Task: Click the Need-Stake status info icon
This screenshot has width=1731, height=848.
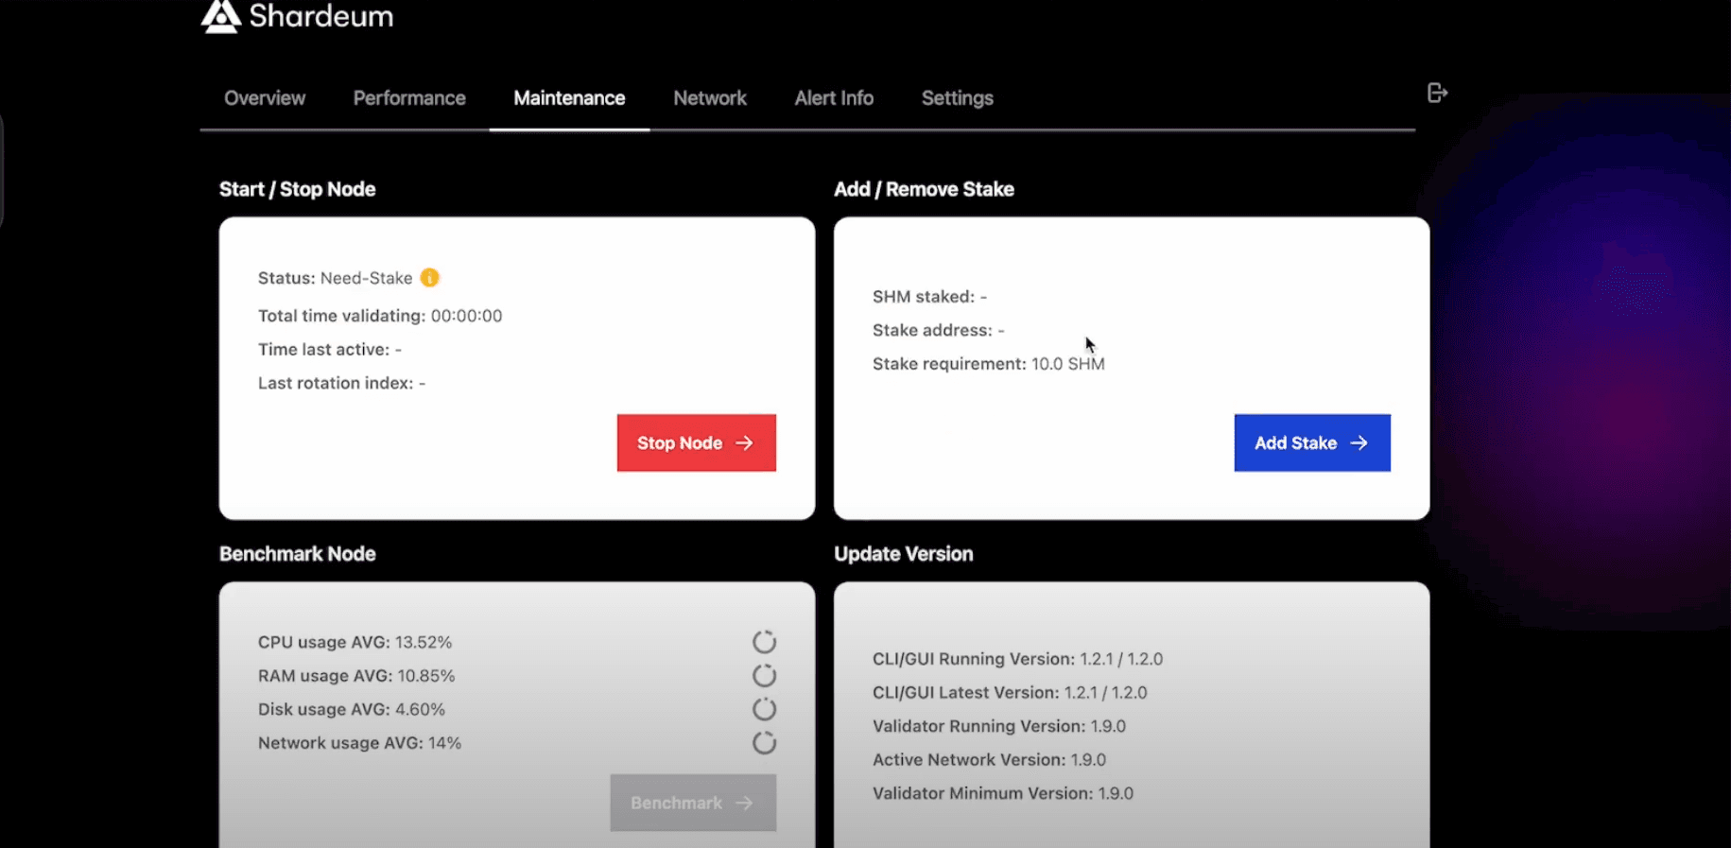Action: 429,278
